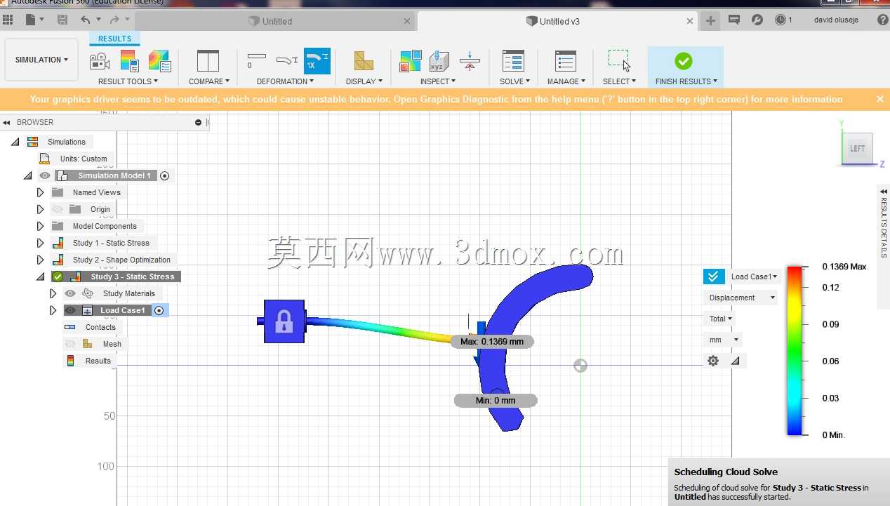This screenshot has width=890, height=506.
Task: Expand the Named Views folder
Action: [x=40, y=192]
